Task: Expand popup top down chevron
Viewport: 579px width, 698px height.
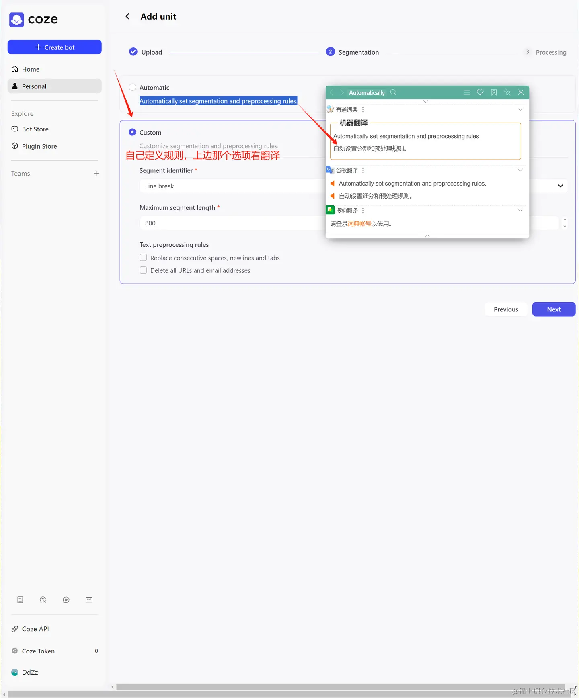Action: (425, 102)
